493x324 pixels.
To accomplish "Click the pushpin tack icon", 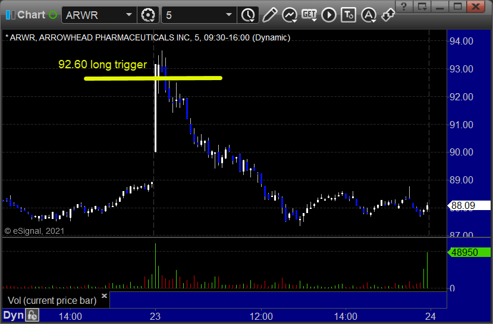I will 388,15.
